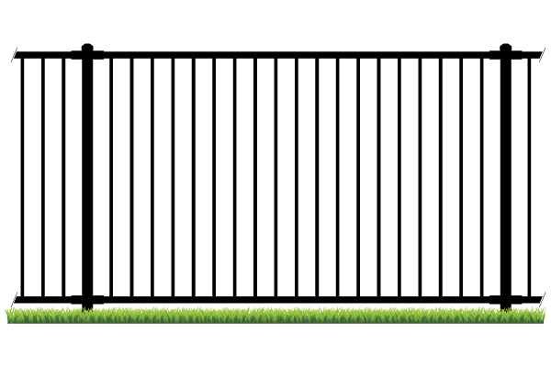This screenshot has height=367, width=551.
Task: Click the middle of the green grass strip
Action: (x=275, y=316)
